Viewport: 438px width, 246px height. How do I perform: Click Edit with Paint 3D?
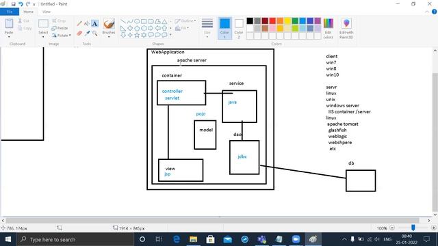(346, 28)
